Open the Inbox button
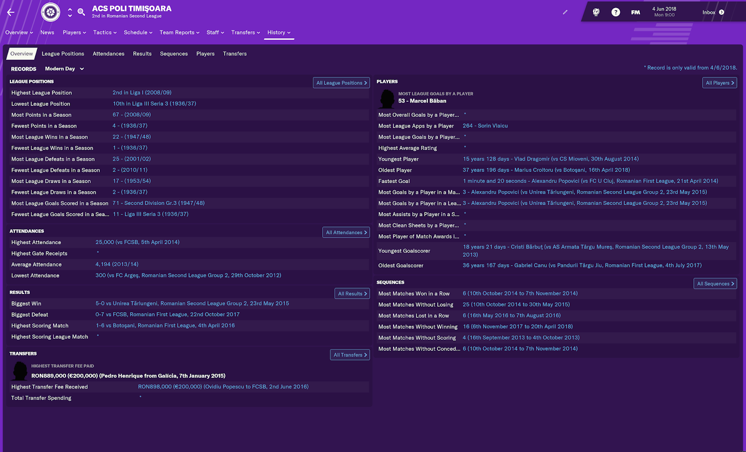Screen dimensions: 746x452 click(x=713, y=12)
